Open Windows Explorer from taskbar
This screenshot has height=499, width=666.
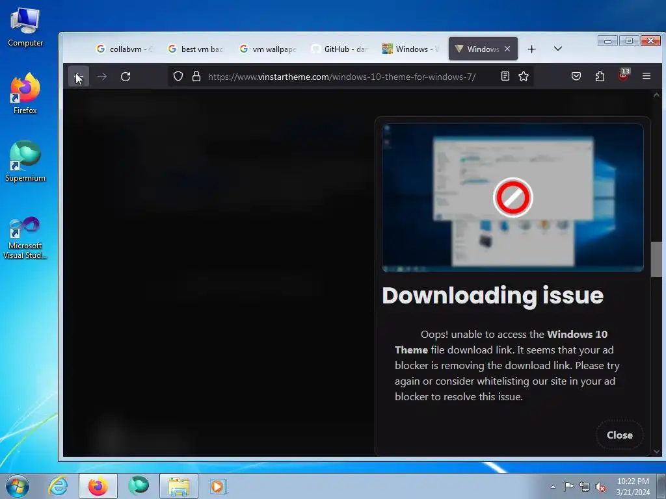pyautogui.click(x=179, y=486)
